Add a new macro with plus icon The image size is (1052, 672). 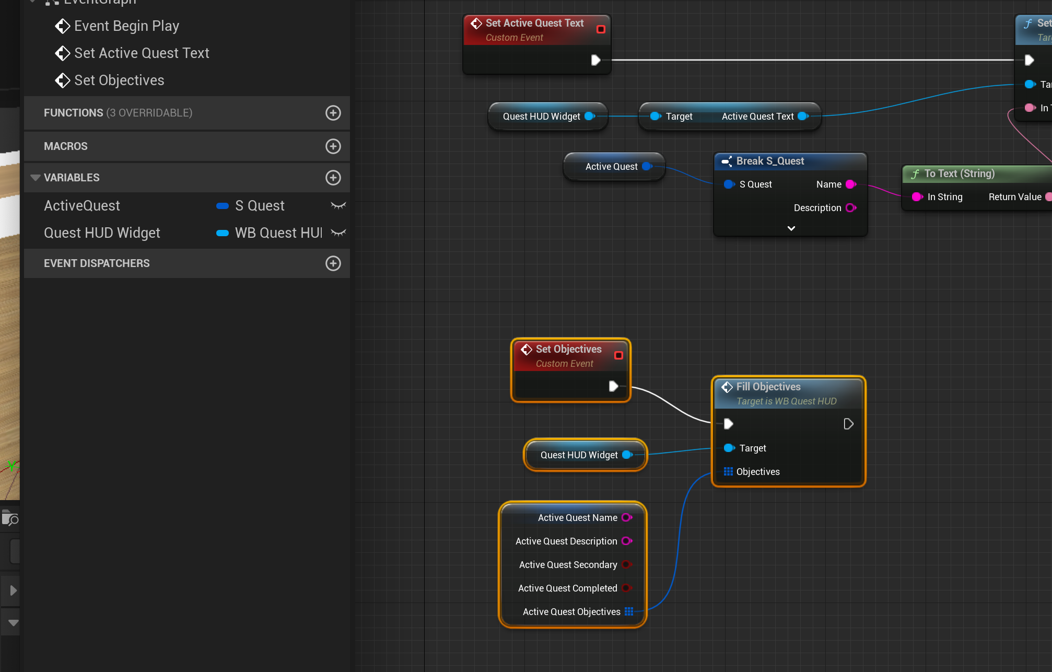point(333,146)
